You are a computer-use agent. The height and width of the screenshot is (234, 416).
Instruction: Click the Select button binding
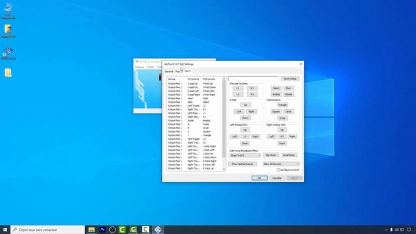pyautogui.click(x=276, y=88)
